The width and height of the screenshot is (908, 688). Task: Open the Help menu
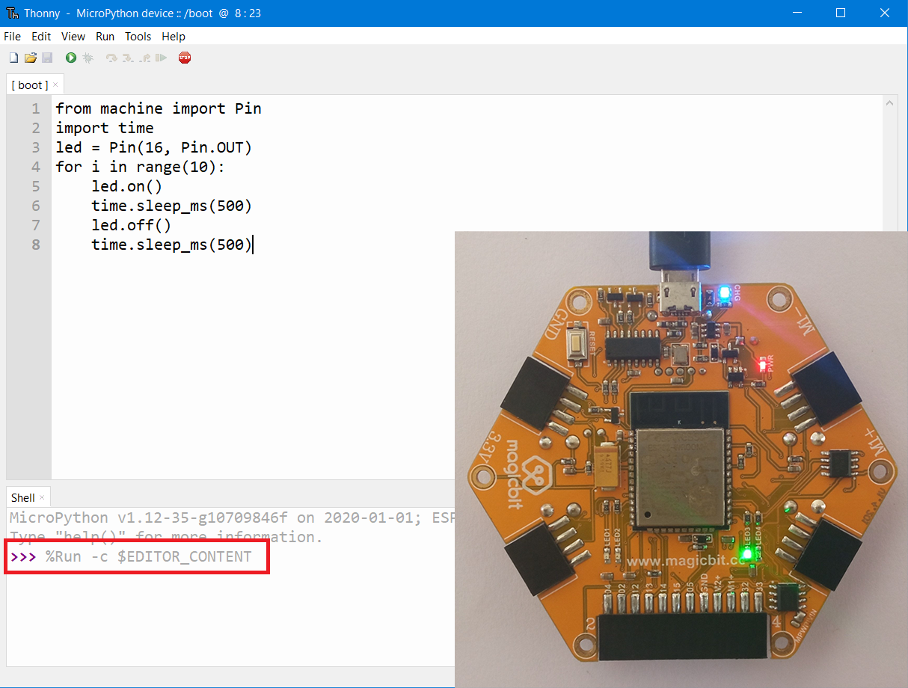[174, 36]
